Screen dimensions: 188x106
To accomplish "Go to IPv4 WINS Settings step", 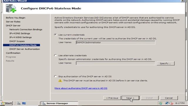I will 20,37.
